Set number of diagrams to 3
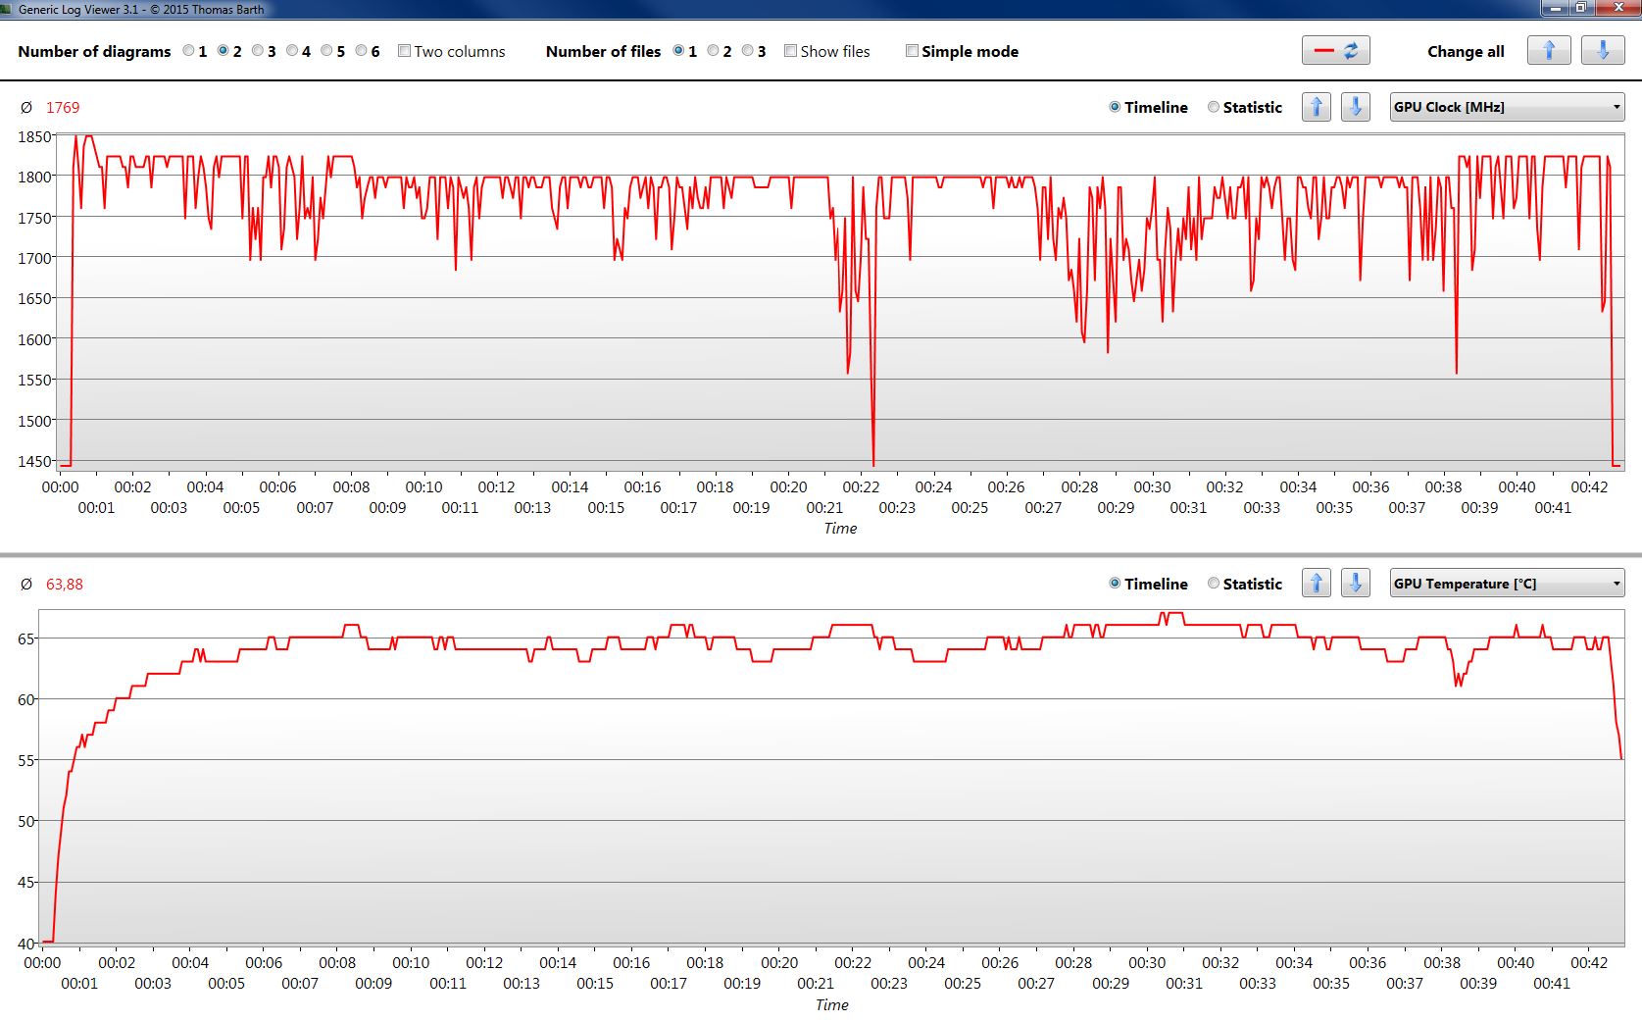1642x1022 pixels. pyautogui.click(x=257, y=51)
